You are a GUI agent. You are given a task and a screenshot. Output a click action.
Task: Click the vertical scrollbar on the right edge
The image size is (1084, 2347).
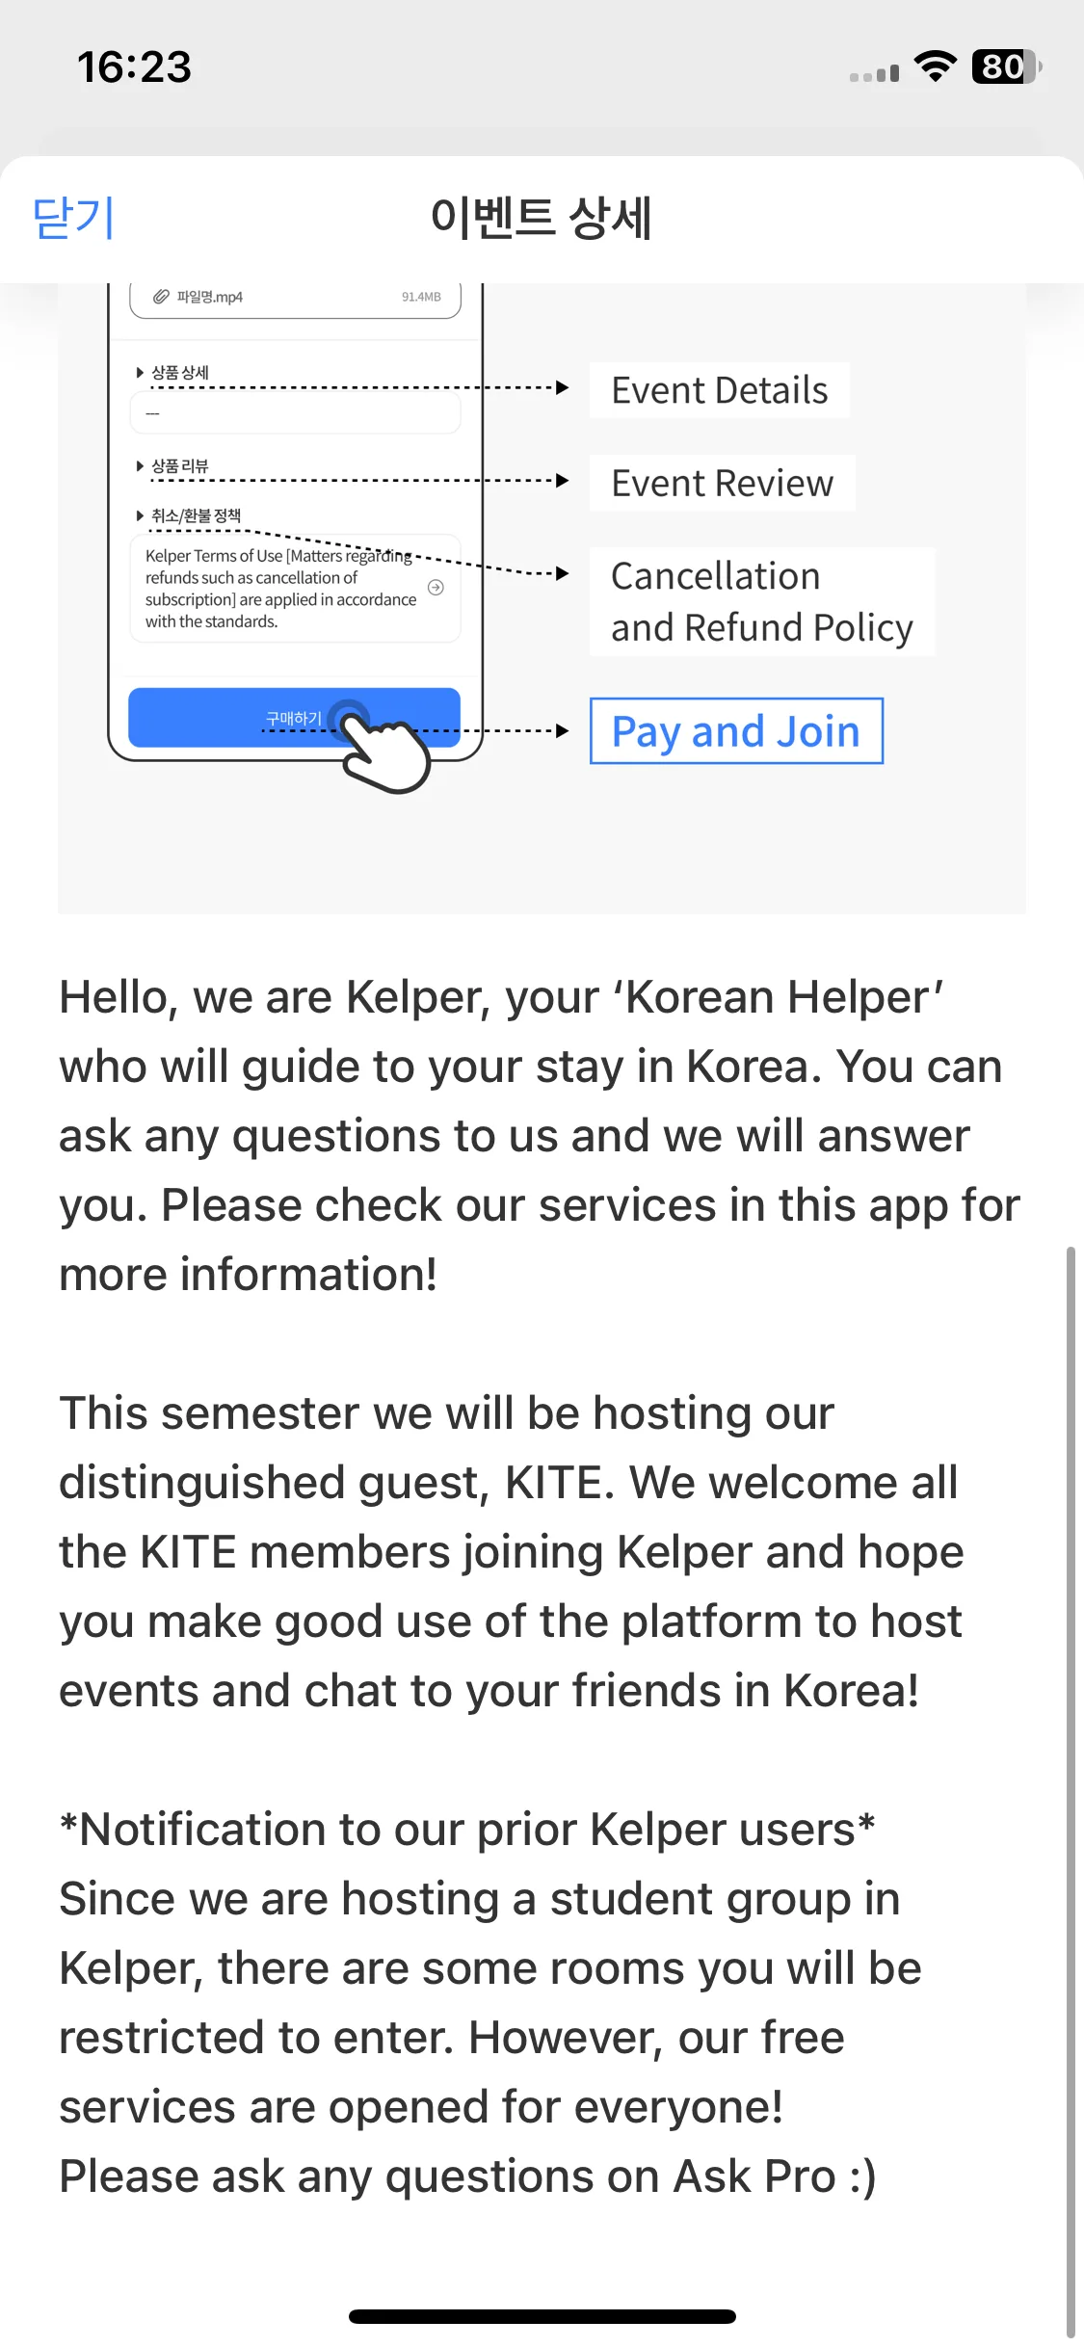click(1070, 1792)
